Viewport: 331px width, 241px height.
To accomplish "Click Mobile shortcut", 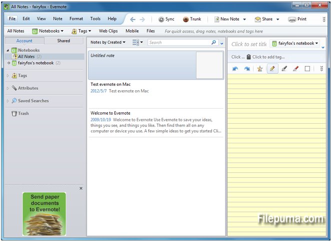I will pos(132,31).
